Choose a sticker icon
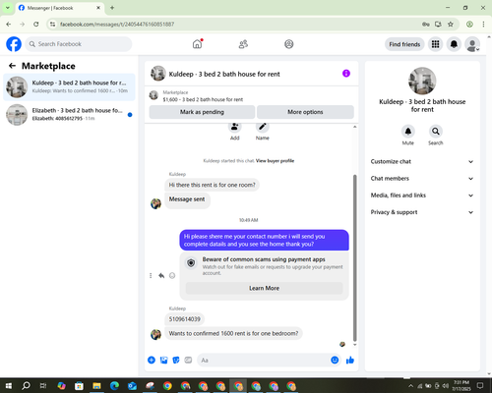This screenshot has height=393, width=492. coord(176,361)
